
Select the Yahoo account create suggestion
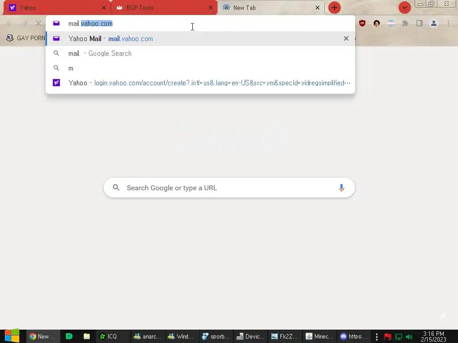pos(200,83)
